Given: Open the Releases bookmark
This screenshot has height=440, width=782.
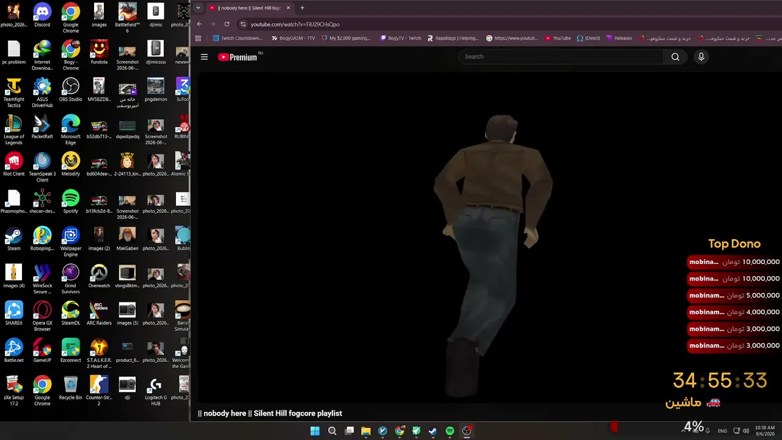Looking at the screenshot, I should pos(619,38).
